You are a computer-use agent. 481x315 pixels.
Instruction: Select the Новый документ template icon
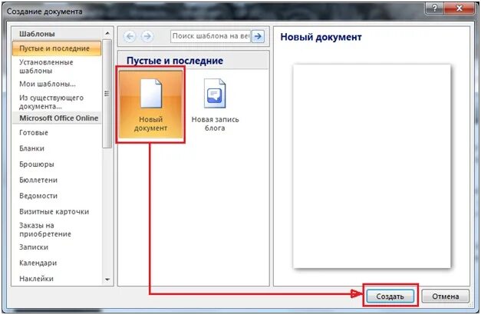[x=150, y=104]
